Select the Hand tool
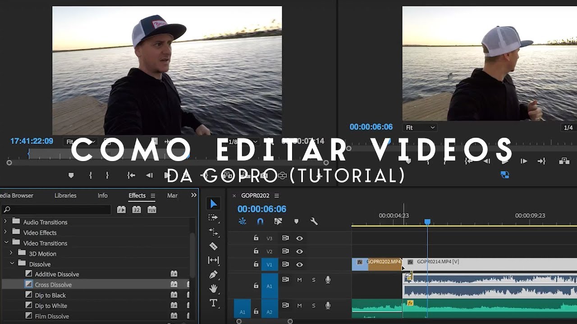The width and height of the screenshot is (577, 324). tap(213, 288)
